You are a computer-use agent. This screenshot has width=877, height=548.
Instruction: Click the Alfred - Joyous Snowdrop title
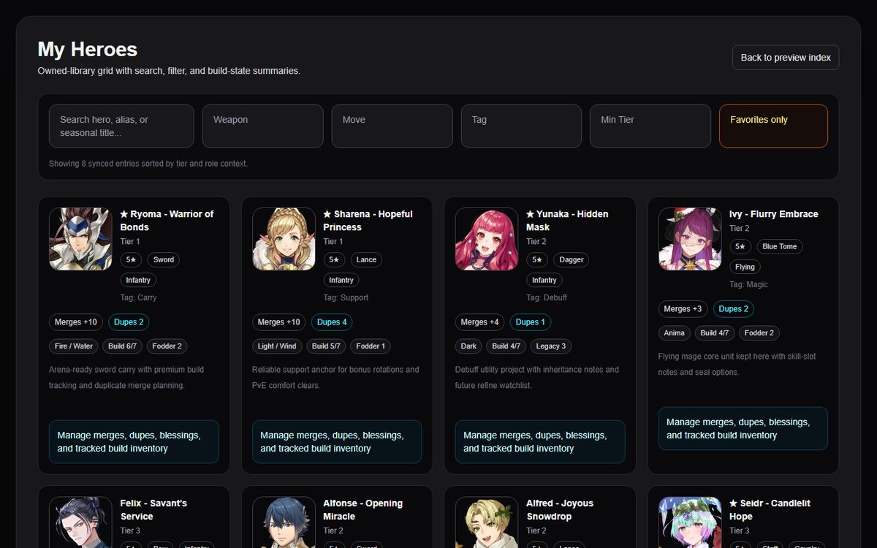coord(560,510)
